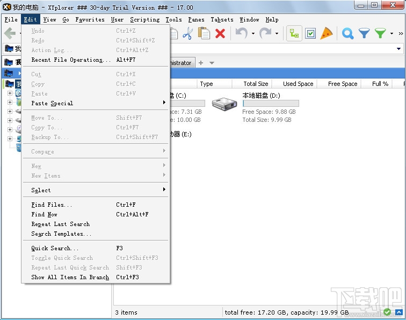Open the Select submenu
This screenshot has width=406, height=320.
(96, 190)
